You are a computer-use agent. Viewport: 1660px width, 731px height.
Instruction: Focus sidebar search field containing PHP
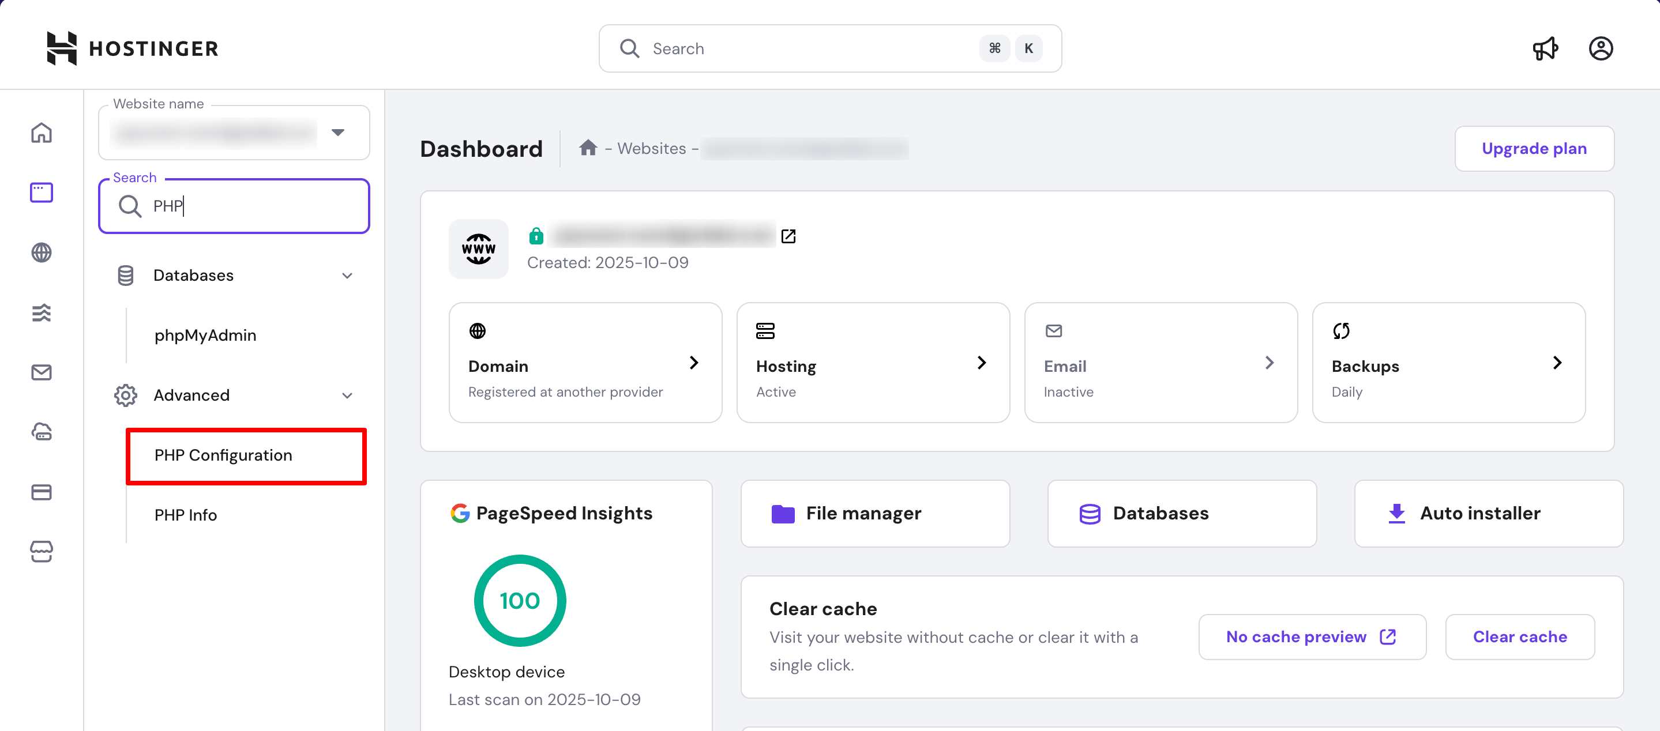click(233, 206)
